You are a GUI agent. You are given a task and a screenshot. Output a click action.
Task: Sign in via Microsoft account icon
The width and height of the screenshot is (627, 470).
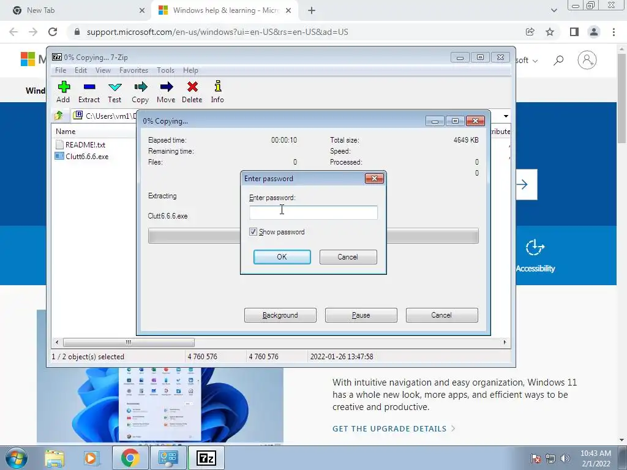click(587, 60)
